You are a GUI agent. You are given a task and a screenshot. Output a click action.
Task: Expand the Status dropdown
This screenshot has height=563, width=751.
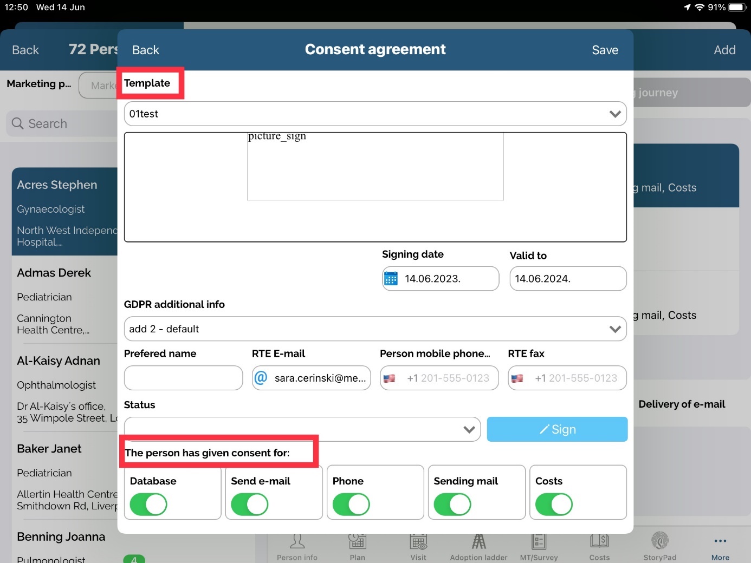click(x=302, y=429)
